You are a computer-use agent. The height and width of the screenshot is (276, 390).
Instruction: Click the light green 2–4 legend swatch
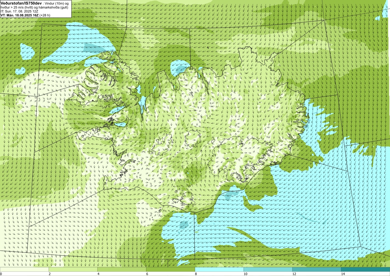(73, 269)
